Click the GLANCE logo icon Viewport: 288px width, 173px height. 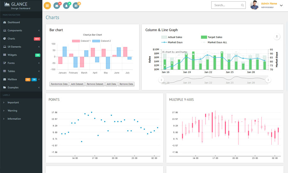(x=7, y=4)
